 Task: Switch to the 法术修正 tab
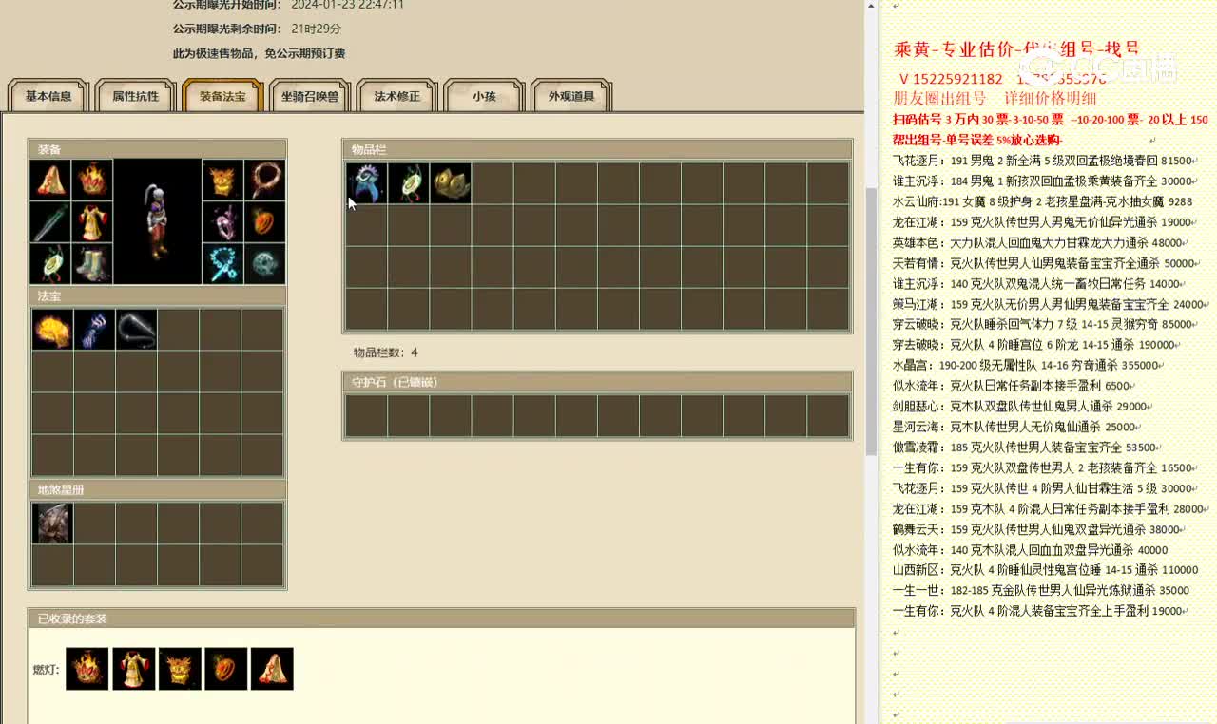point(397,96)
